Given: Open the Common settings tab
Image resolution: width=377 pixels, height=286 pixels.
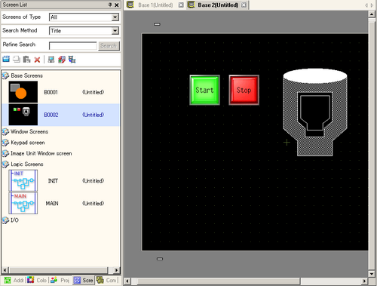Looking at the screenshot, I should coord(107,280).
